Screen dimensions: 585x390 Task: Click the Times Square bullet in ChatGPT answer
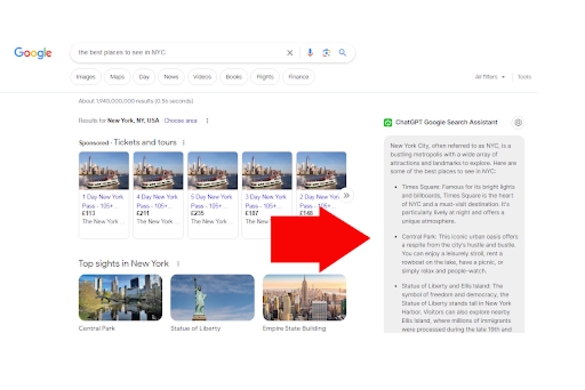coord(458,204)
